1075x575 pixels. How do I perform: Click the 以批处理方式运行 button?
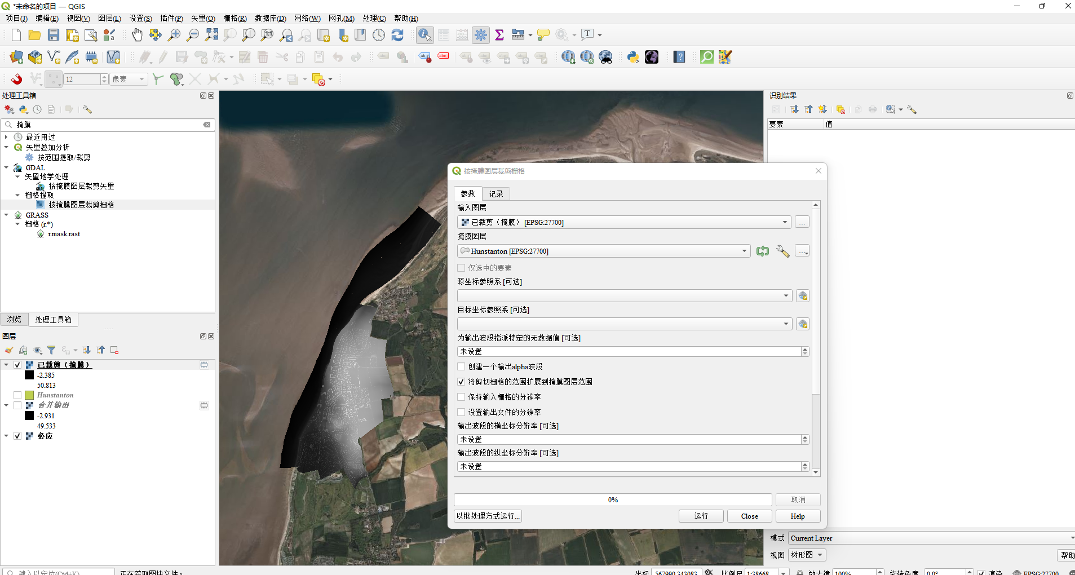coord(488,516)
